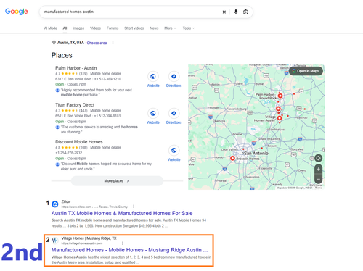The height and width of the screenshot is (271, 363).
Task: Start voice search with the microphone icon
Action: pos(236,12)
